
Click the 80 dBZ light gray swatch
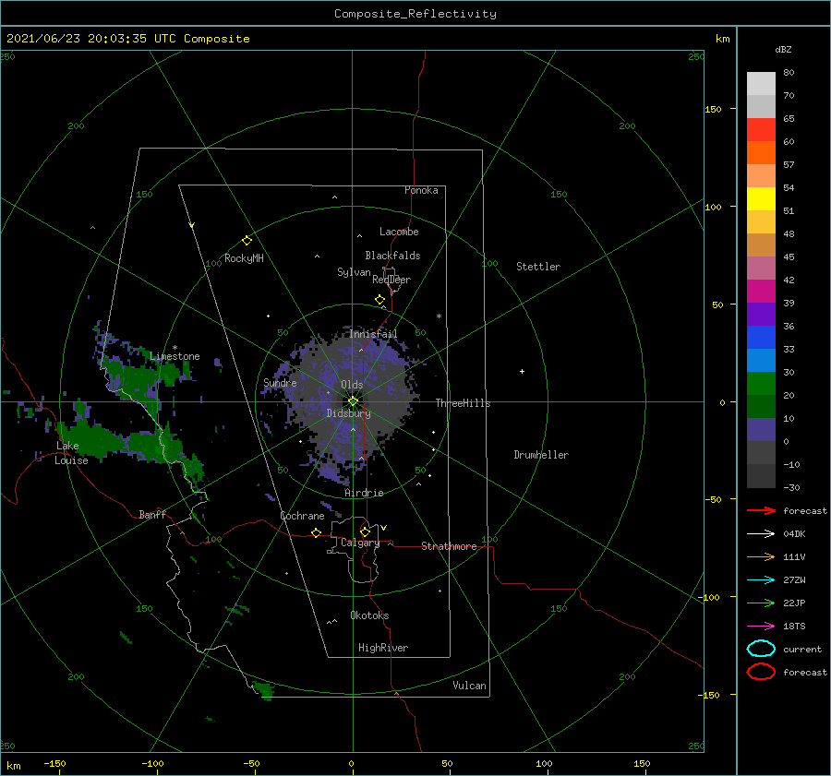[x=761, y=84]
